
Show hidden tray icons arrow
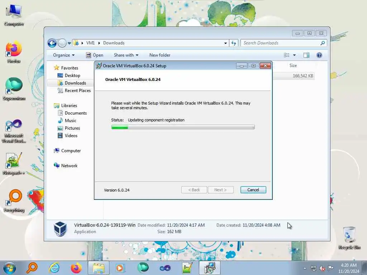[x=305, y=268]
